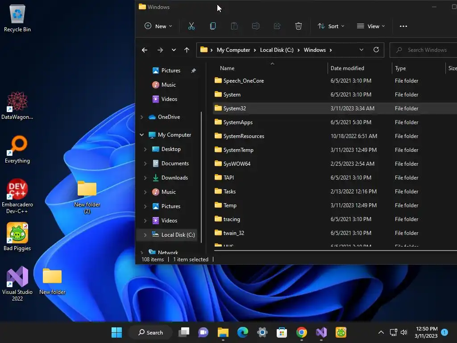Expand address bar history dropdown
Viewport: 457px width, 343px height.
tap(361, 50)
